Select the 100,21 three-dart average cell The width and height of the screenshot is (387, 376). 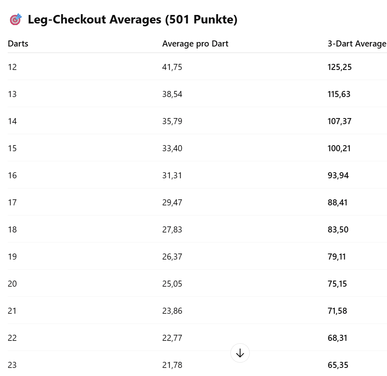click(x=339, y=148)
